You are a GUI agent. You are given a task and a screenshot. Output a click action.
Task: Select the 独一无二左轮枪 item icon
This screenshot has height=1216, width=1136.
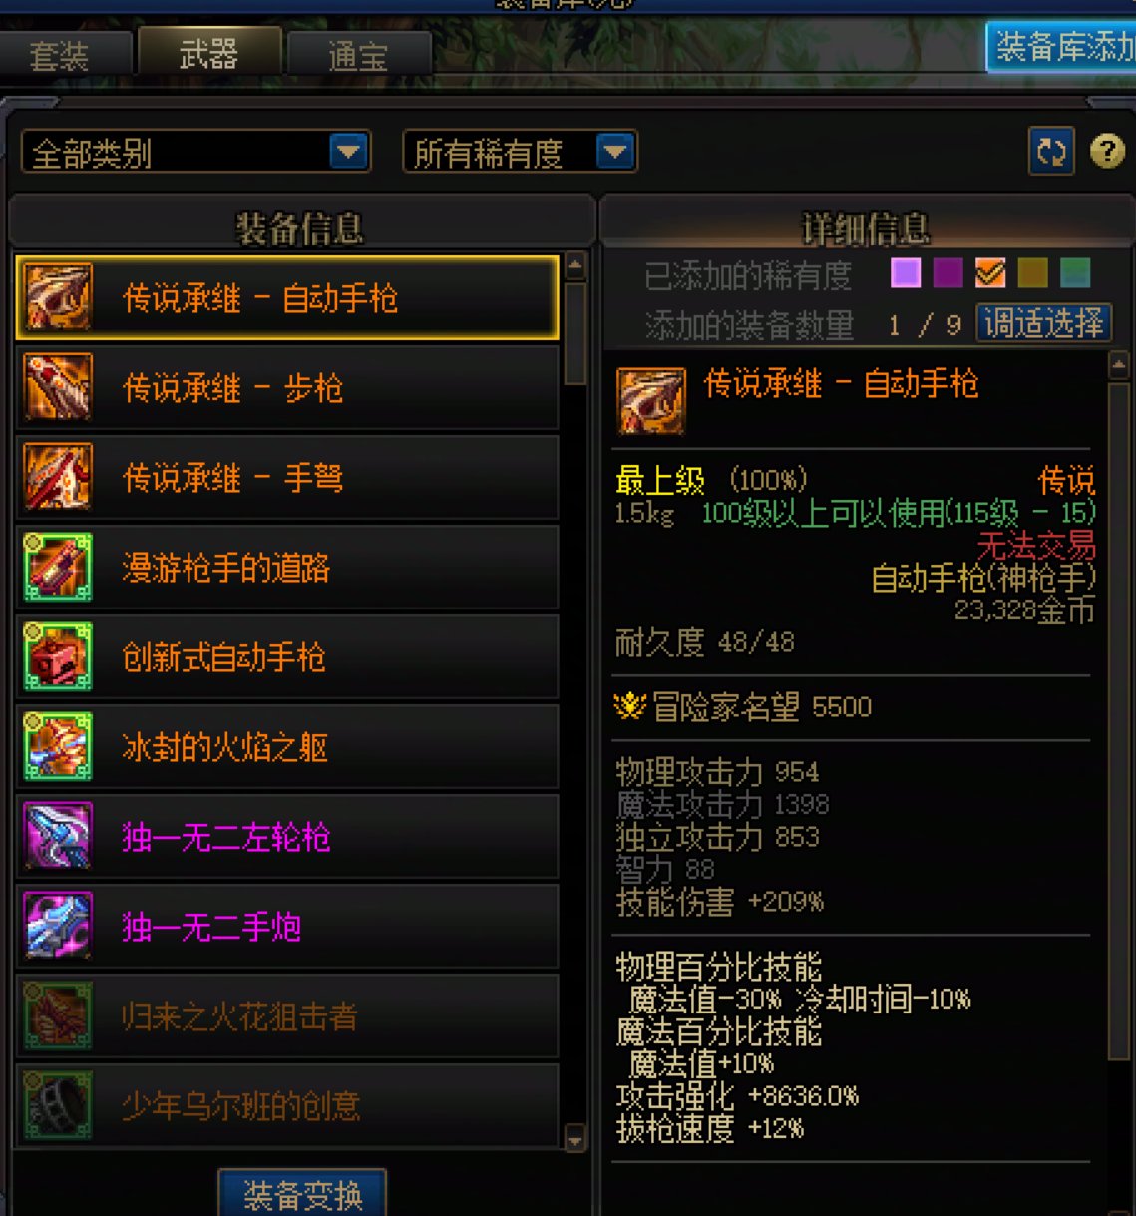(58, 836)
